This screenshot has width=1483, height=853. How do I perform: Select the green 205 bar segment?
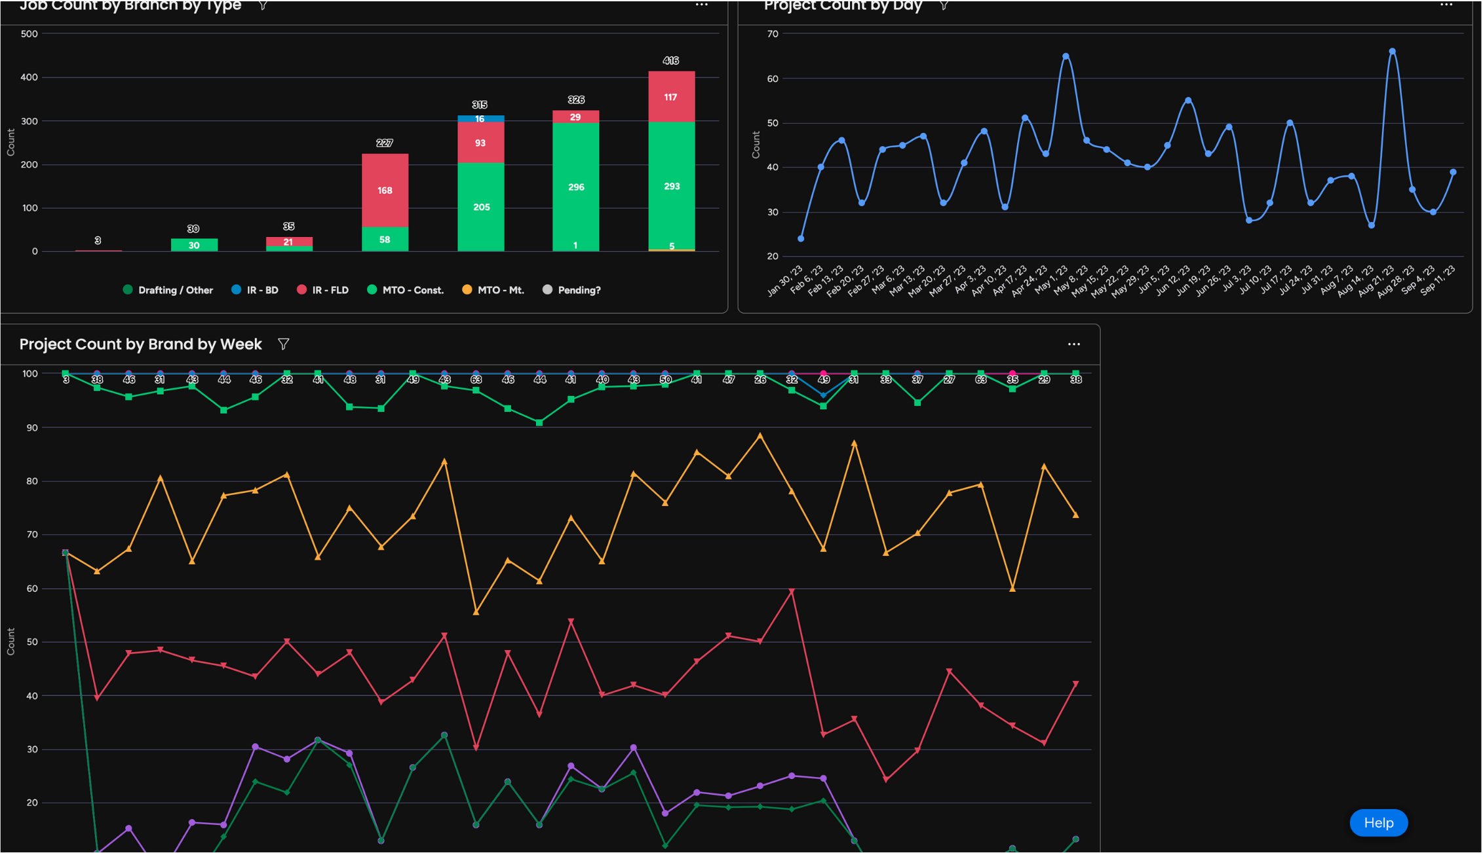coord(480,207)
